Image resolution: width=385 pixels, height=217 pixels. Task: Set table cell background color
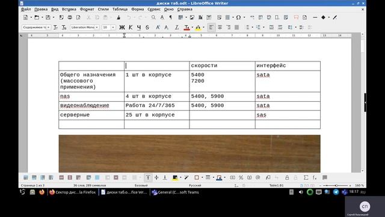tap(175, 177)
